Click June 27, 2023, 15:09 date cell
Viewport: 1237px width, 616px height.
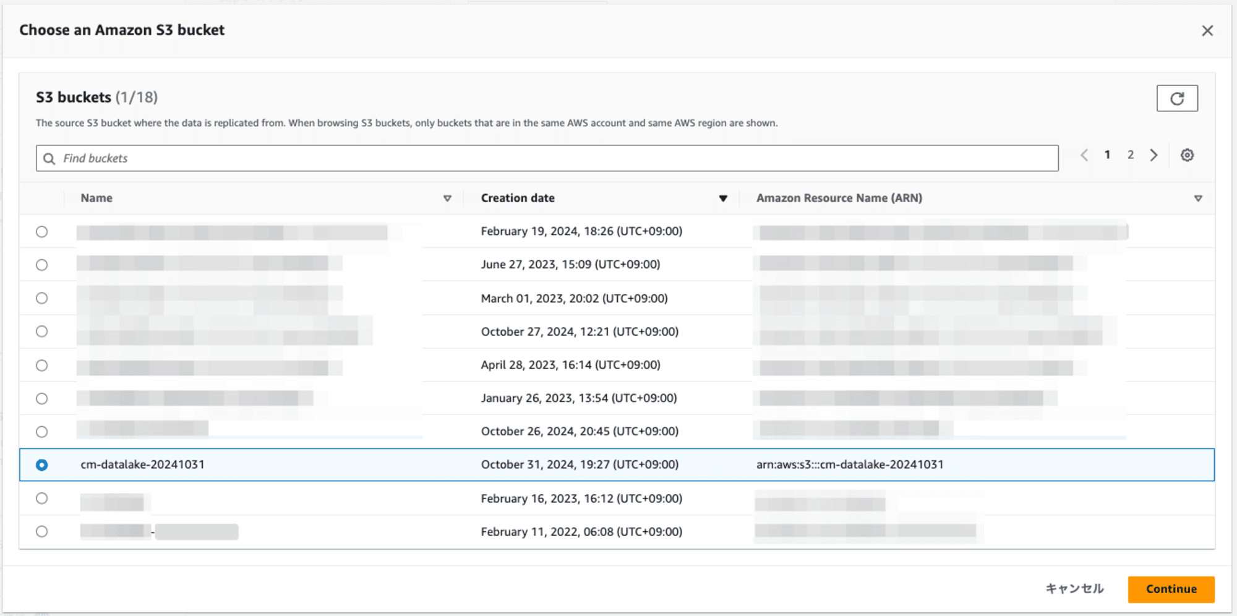pyautogui.click(x=570, y=265)
